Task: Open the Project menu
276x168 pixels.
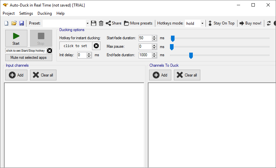Action: pos(8,13)
